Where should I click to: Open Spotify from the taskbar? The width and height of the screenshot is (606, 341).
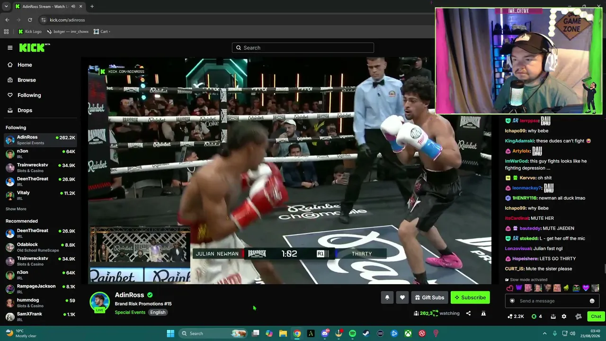click(x=352, y=333)
